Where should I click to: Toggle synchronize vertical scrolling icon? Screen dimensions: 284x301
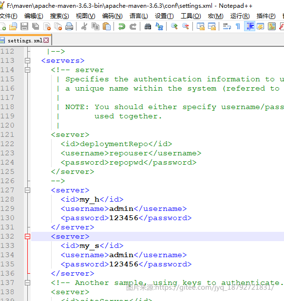201,26
